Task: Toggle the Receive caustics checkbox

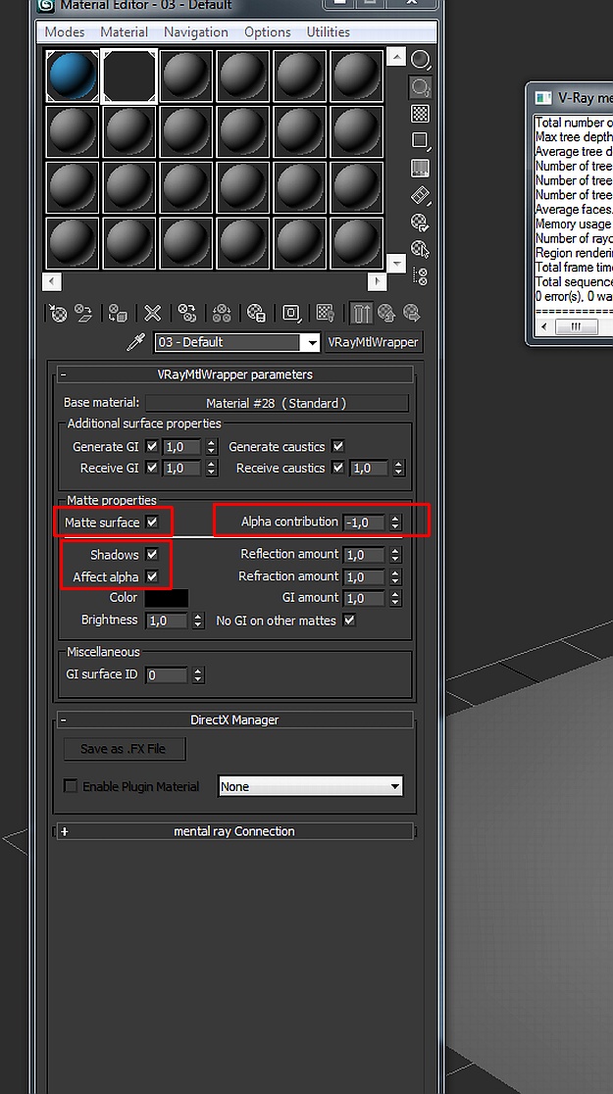Action: tap(338, 468)
